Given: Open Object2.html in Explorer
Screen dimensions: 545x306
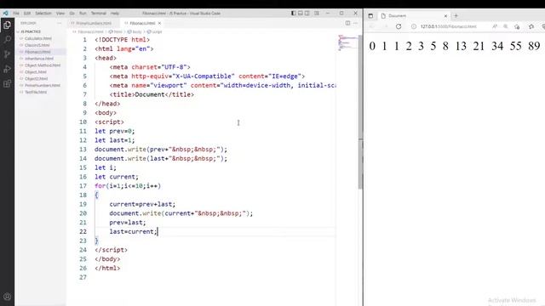Looking at the screenshot, I should click(x=36, y=79).
